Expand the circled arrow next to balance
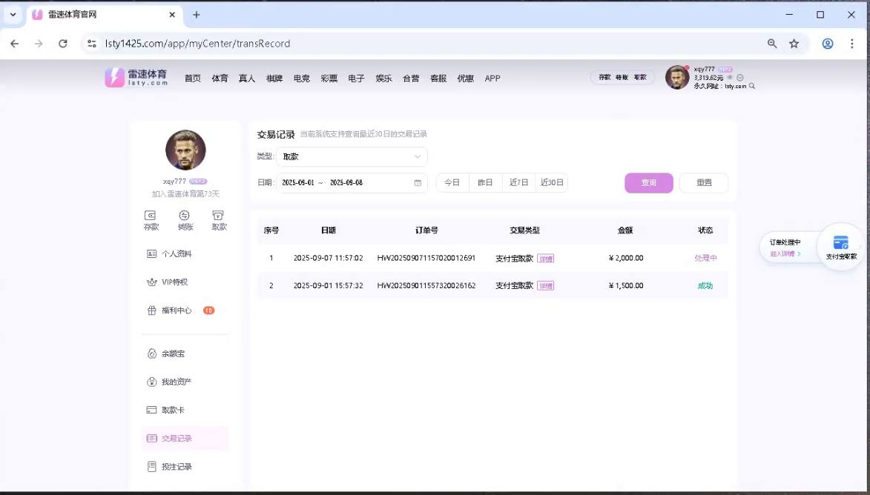 click(739, 78)
